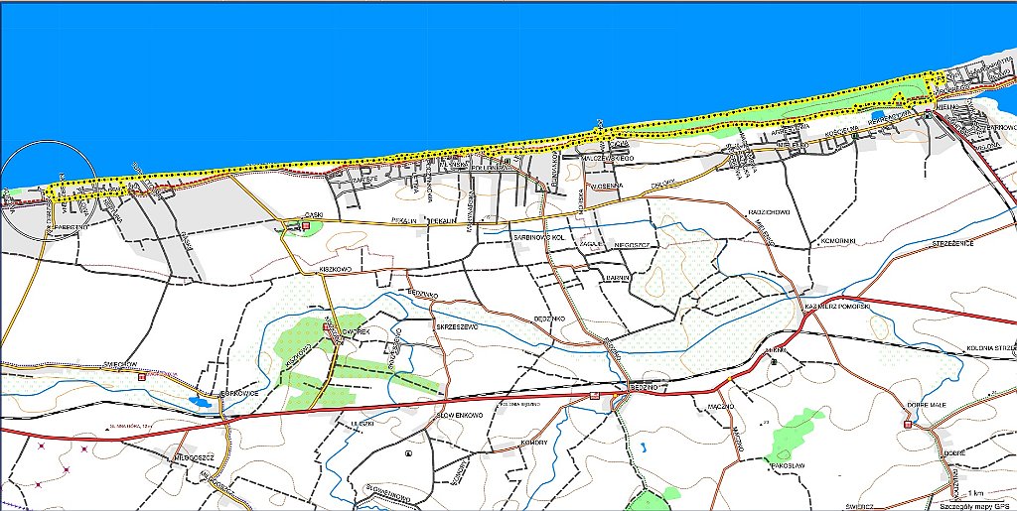The image size is (1017, 511).
Task: Click the Kiszkowo village label
Action: [338, 270]
